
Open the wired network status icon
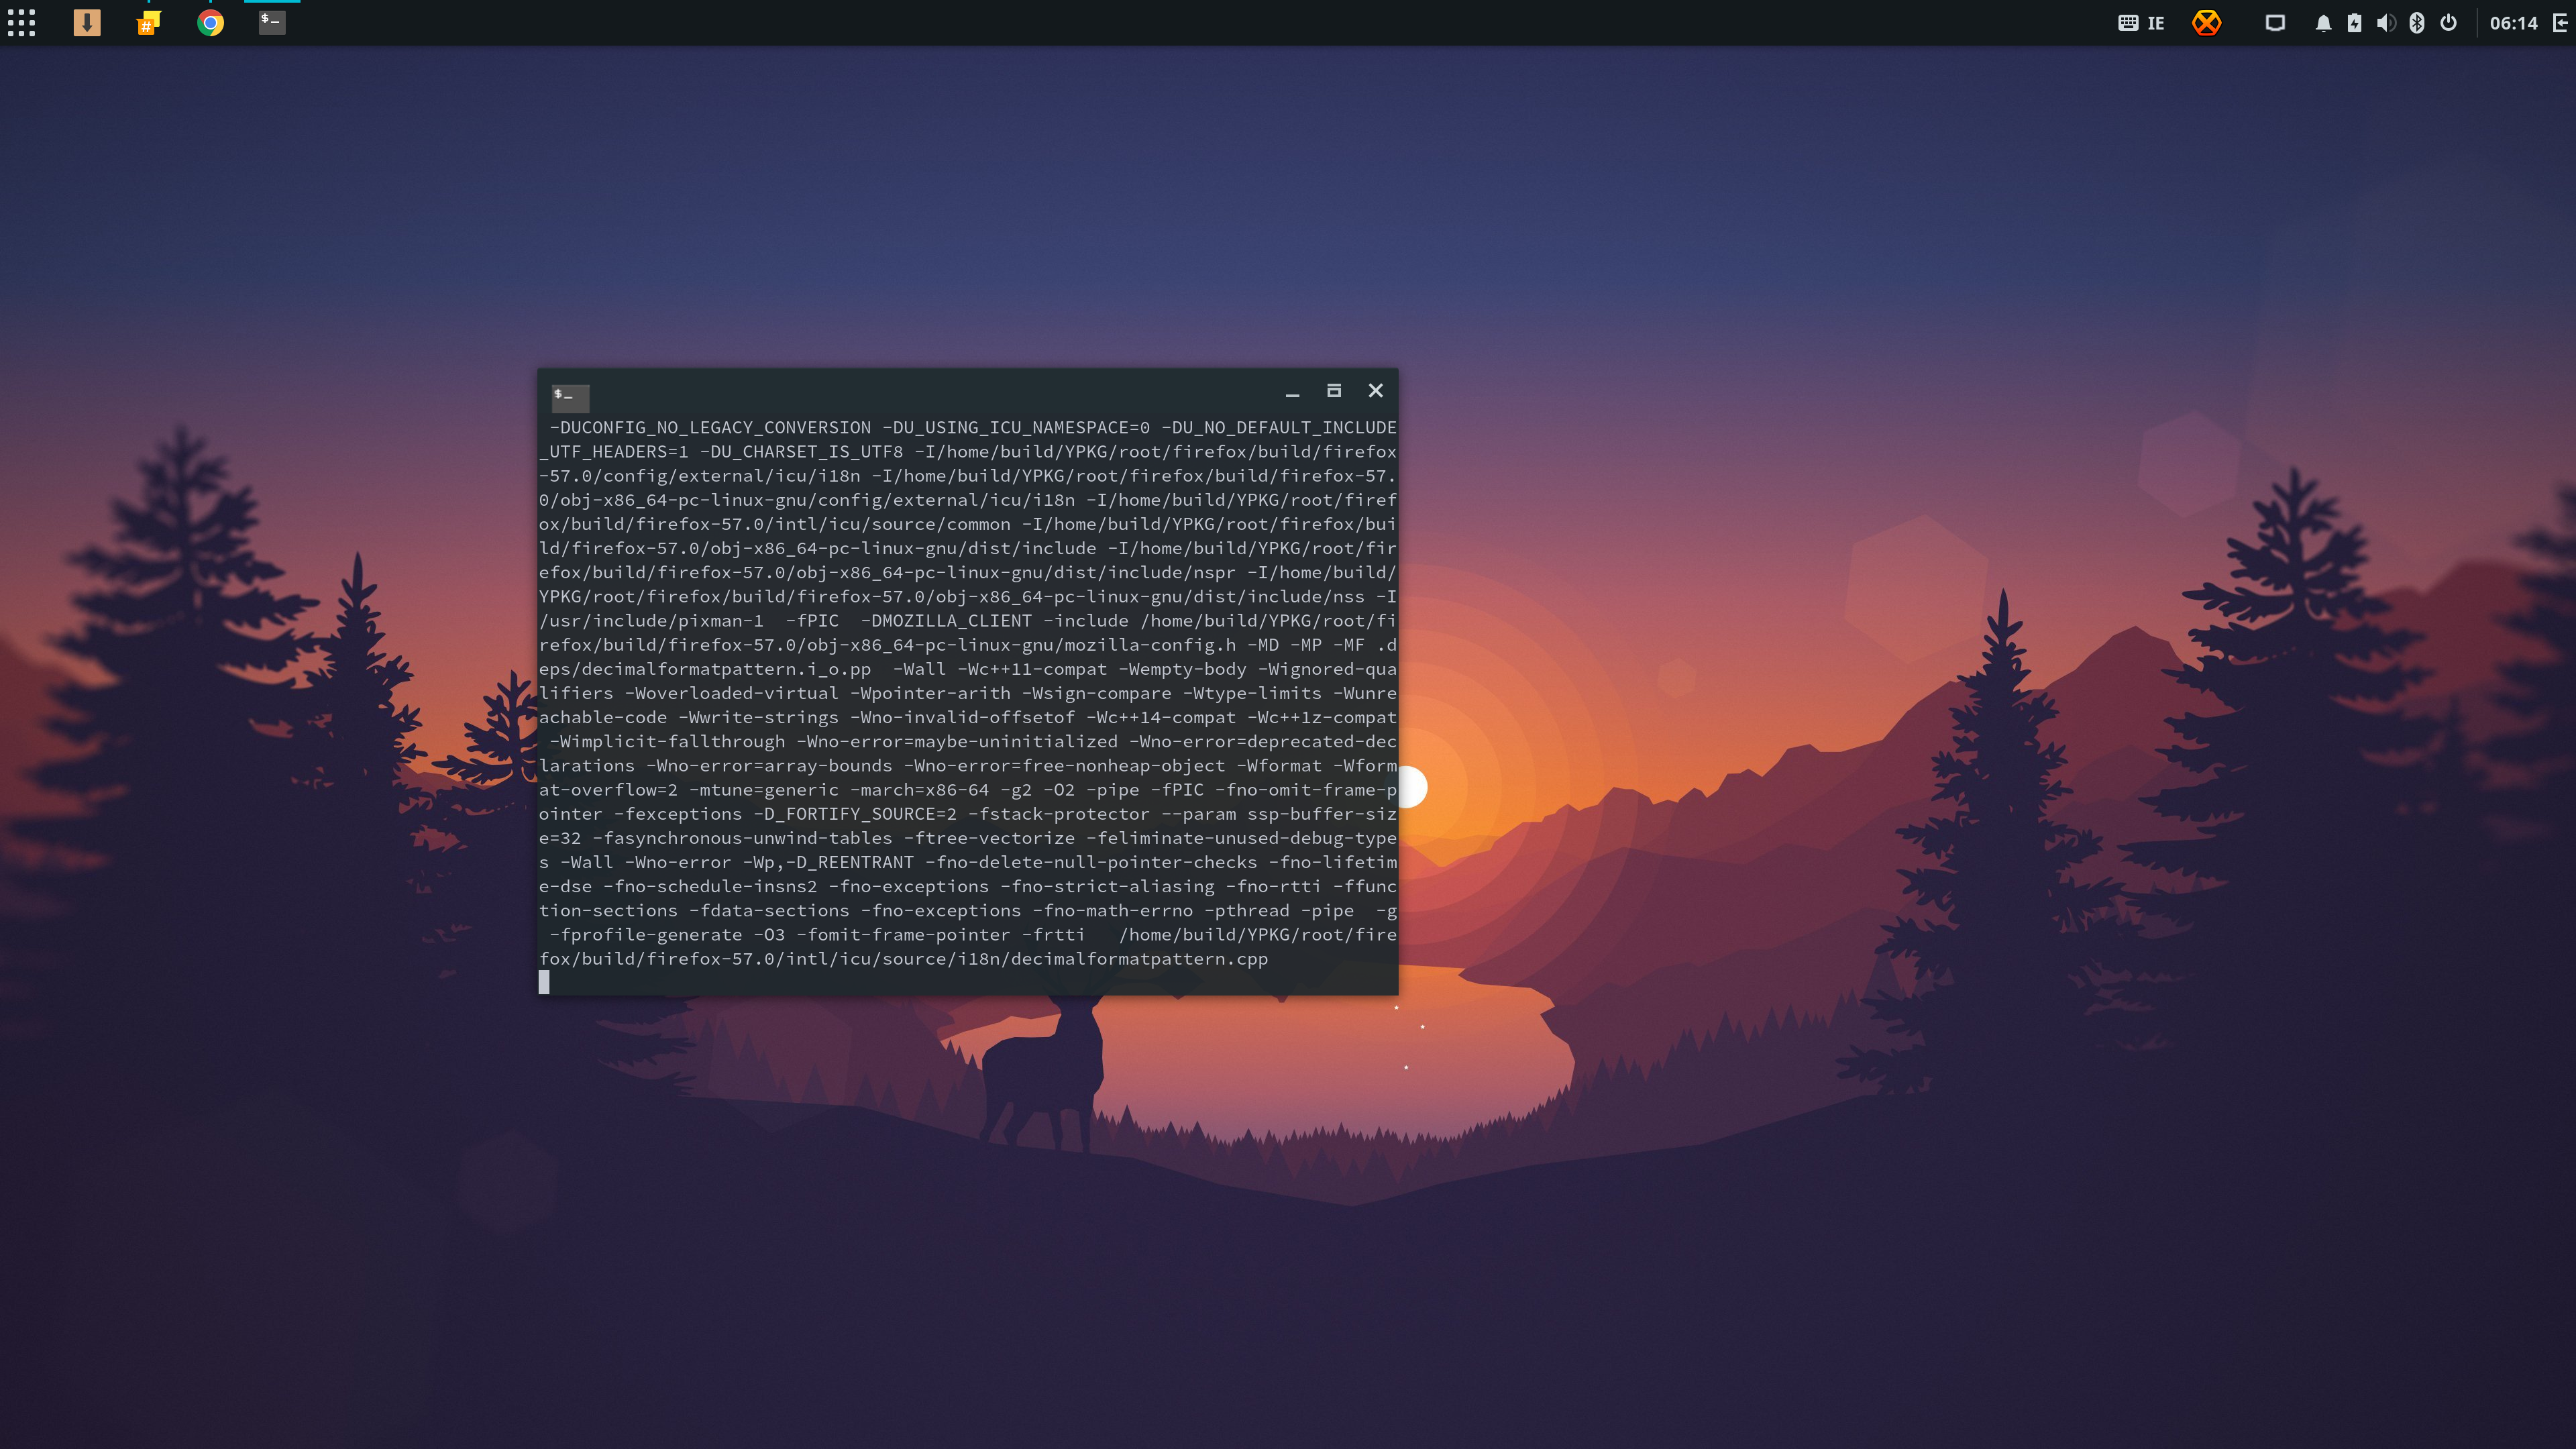pos(2274,23)
